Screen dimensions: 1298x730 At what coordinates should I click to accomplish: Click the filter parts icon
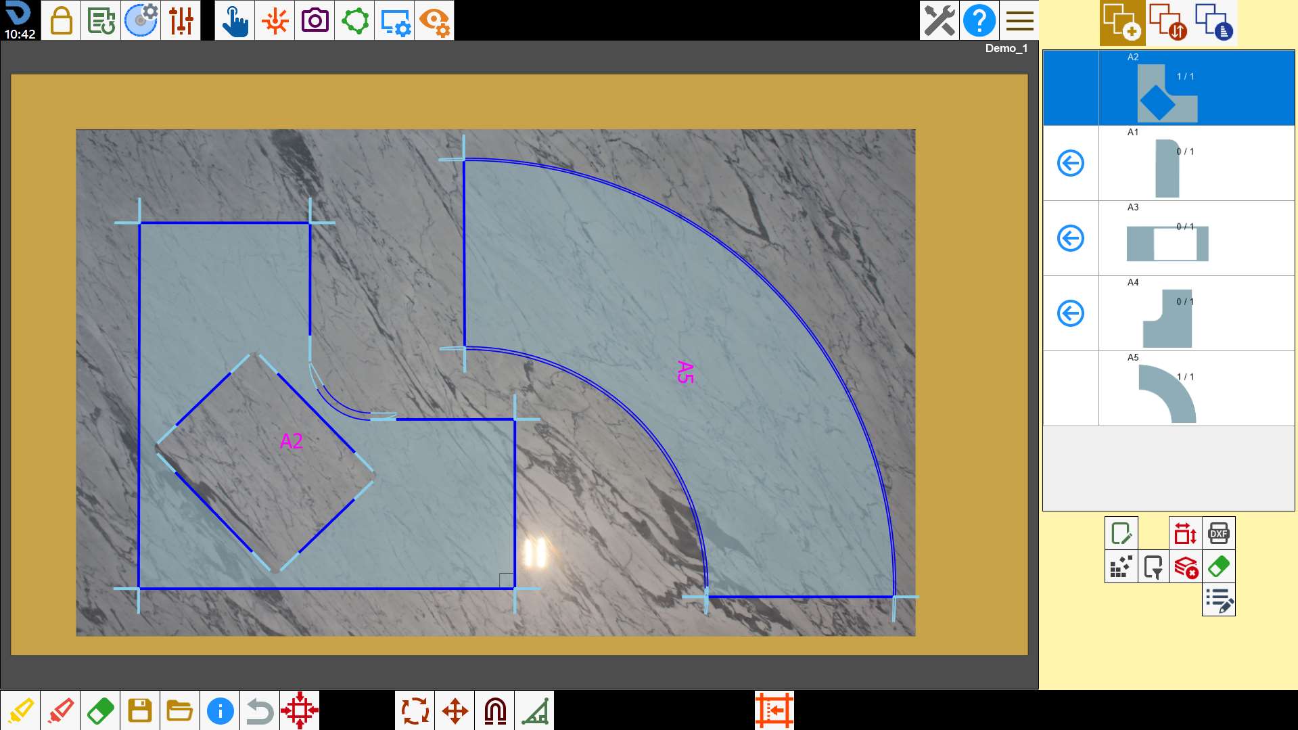tap(1153, 567)
